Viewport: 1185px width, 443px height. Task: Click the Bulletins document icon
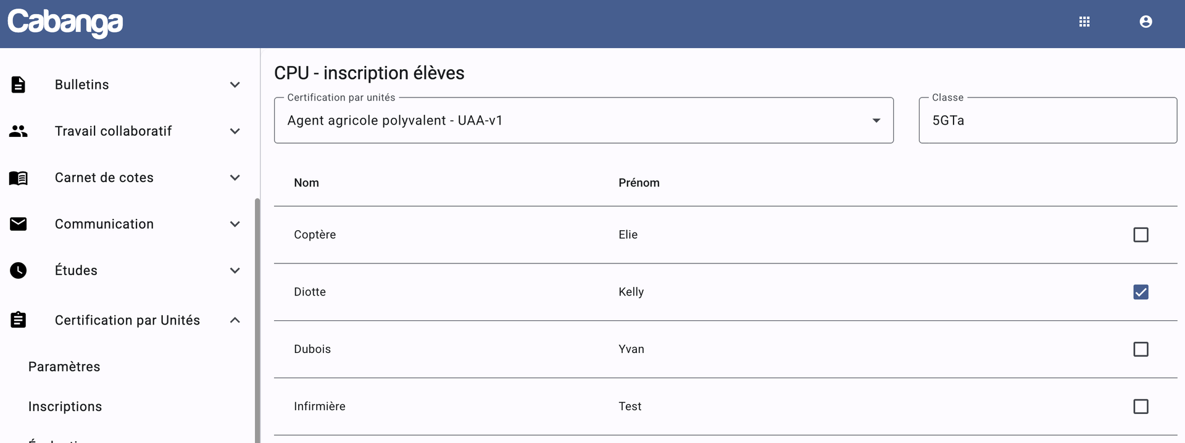coord(19,85)
